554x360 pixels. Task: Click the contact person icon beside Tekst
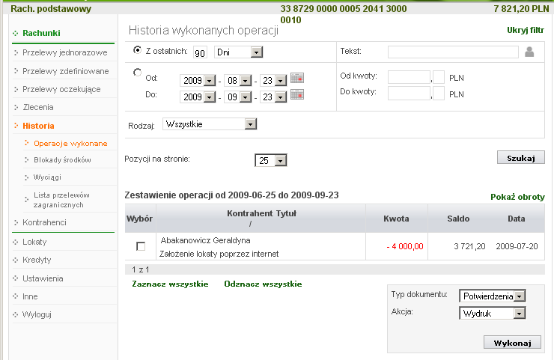click(529, 52)
